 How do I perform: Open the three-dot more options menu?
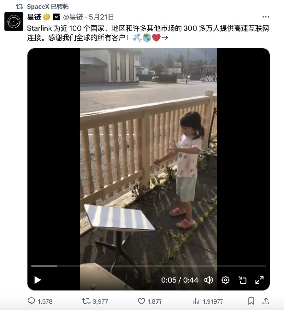[266, 17]
